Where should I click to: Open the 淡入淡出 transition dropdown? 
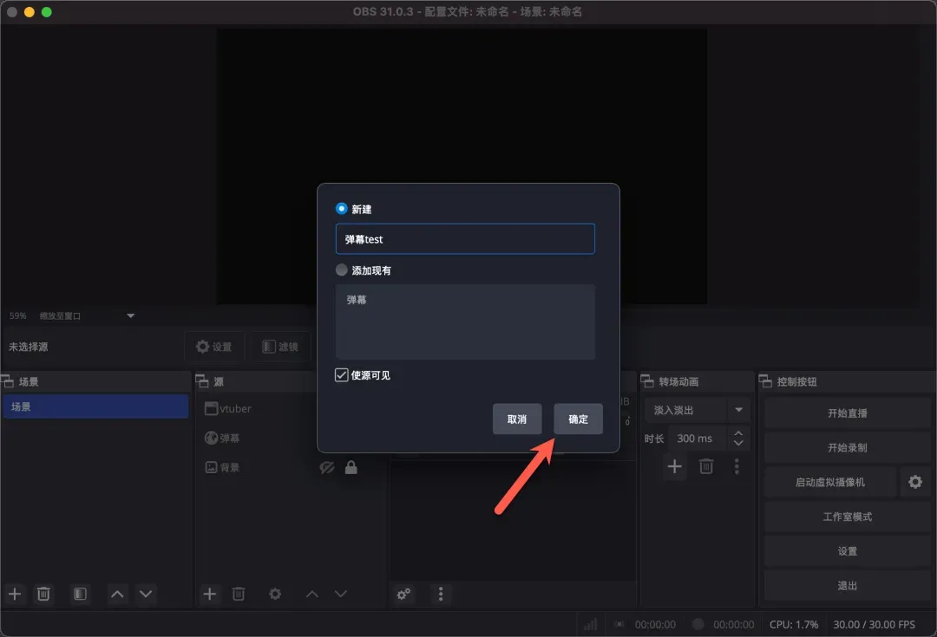click(698, 410)
